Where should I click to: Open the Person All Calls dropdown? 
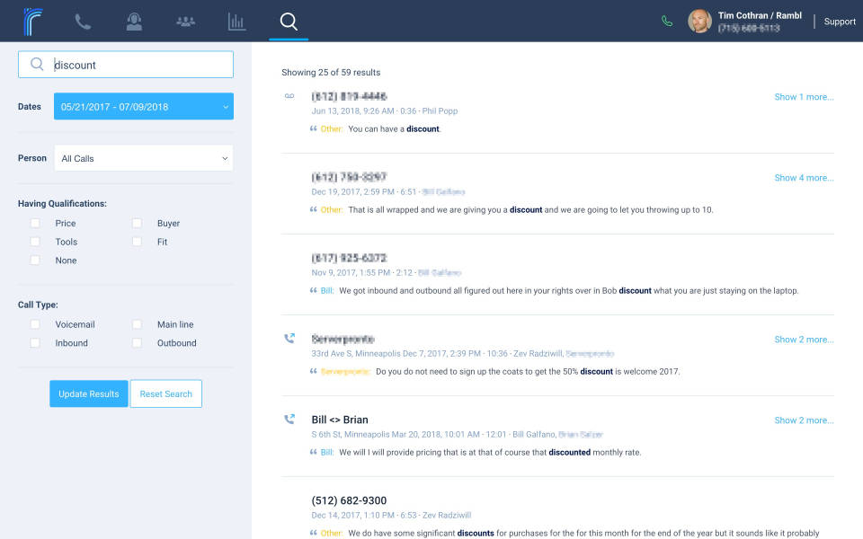144,158
